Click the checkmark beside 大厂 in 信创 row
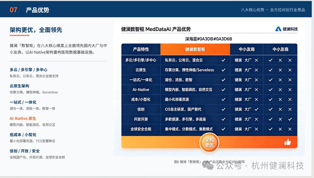Screen dimensions: 314x178 256,109
